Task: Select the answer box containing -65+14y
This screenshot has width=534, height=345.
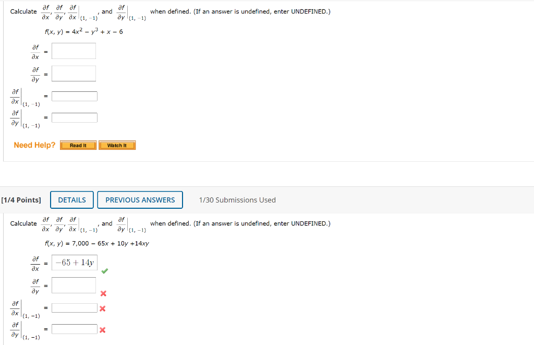Action: coord(74,263)
